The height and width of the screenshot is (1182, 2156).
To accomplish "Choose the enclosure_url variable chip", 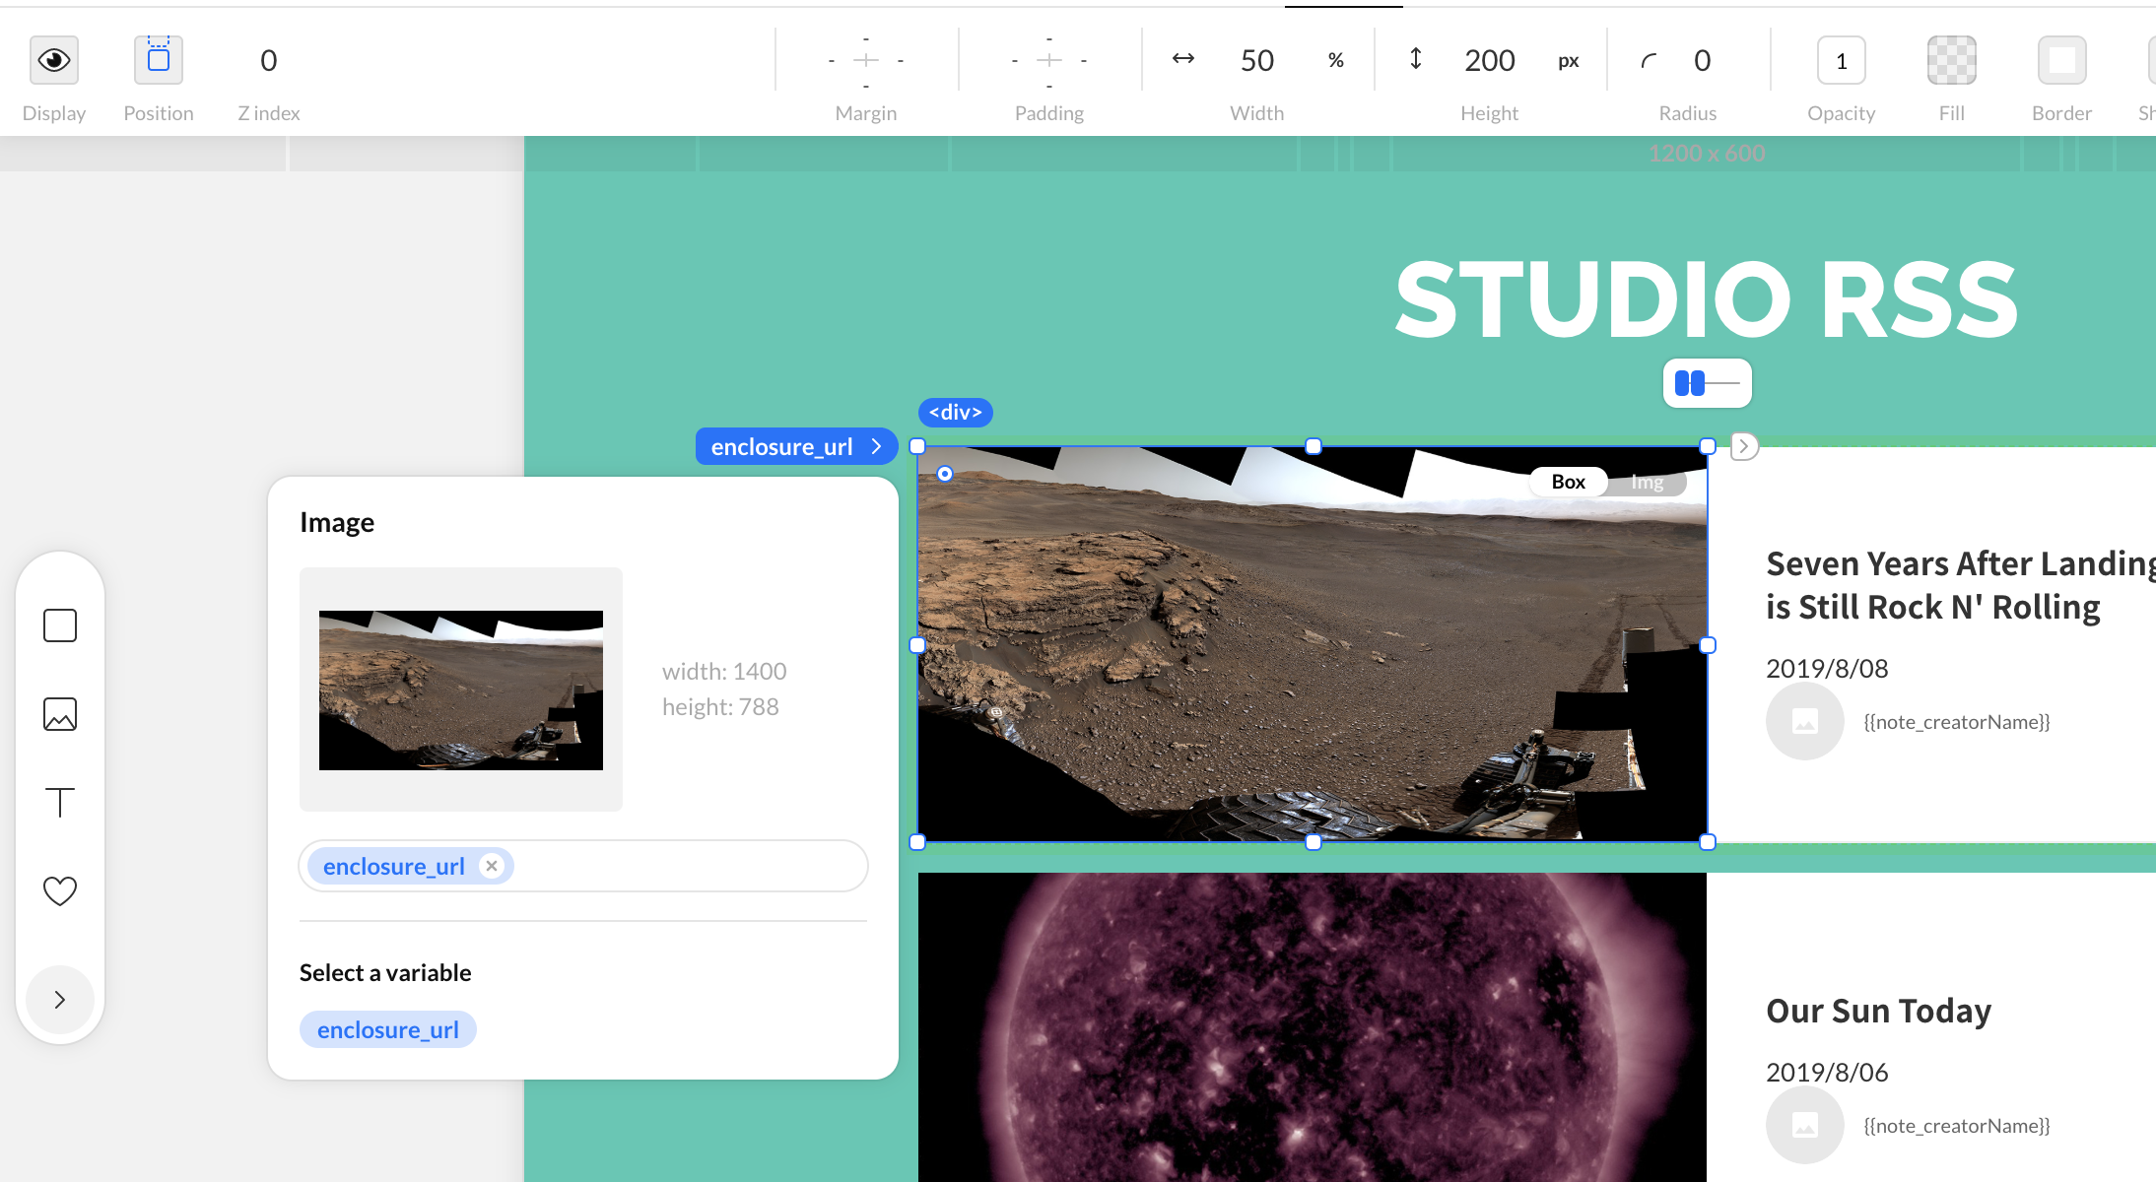I will (388, 1029).
